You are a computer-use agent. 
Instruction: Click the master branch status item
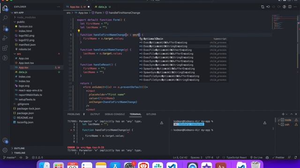9,158
